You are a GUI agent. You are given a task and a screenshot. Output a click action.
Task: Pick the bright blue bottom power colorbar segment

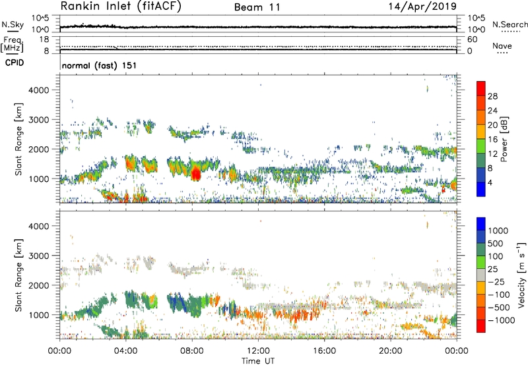[481, 189]
